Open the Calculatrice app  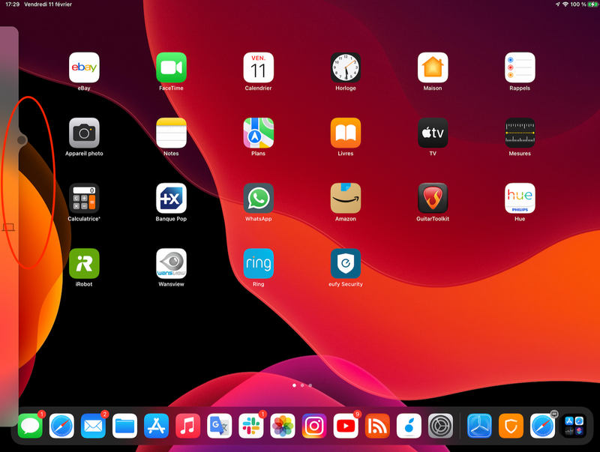pos(84,198)
